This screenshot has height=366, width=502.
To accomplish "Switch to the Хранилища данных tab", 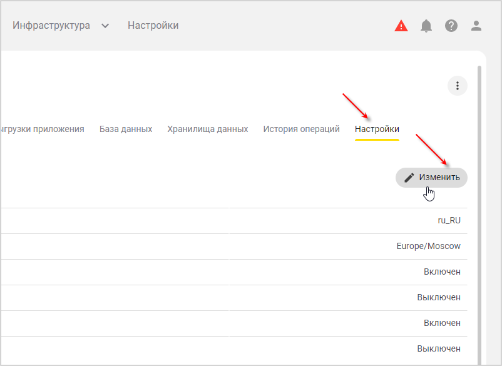I will [x=207, y=129].
